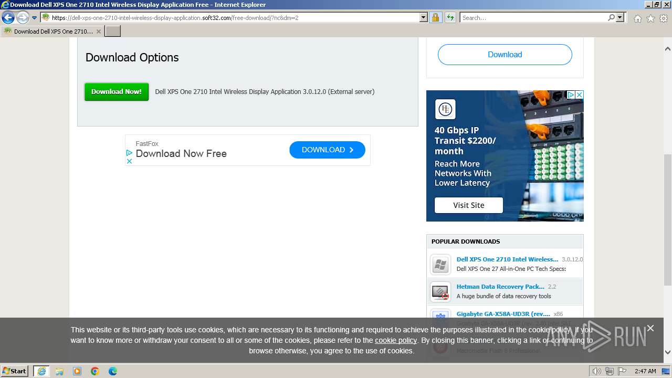The height and width of the screenshot is (378, 672).
Task: Close the FastFox ad with the X
Action: pyautogui.click(x=129, y=161)
